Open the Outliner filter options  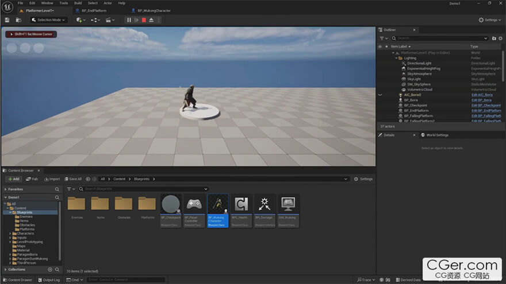pos(384,38)
